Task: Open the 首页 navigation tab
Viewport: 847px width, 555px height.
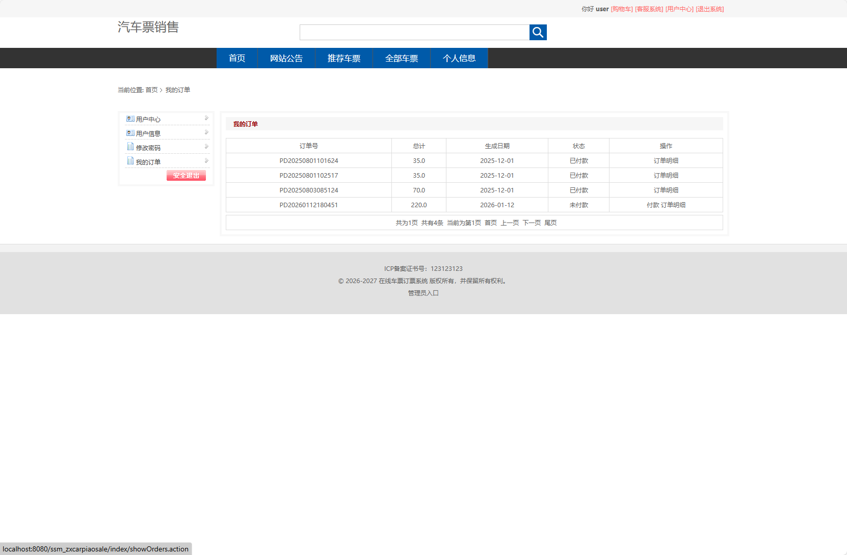Action: point(237,59)
